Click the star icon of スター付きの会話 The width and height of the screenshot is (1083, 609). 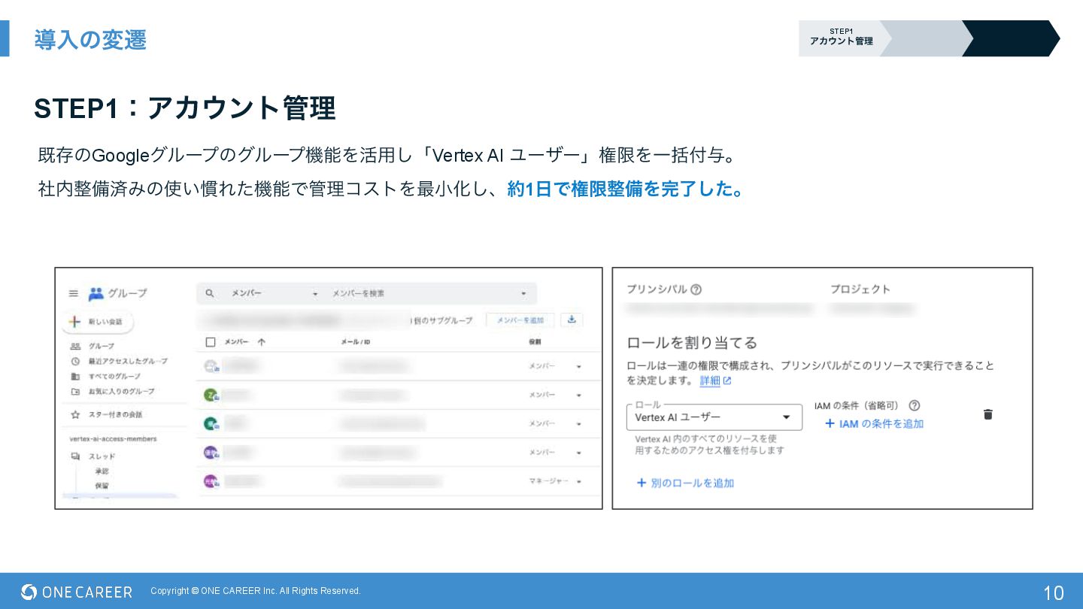(x=75, y=414)
